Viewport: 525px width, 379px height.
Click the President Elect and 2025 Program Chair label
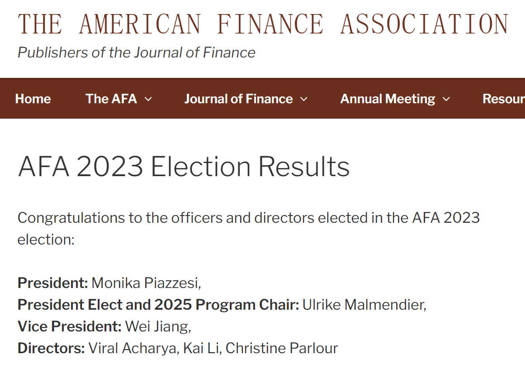(158, 305)
